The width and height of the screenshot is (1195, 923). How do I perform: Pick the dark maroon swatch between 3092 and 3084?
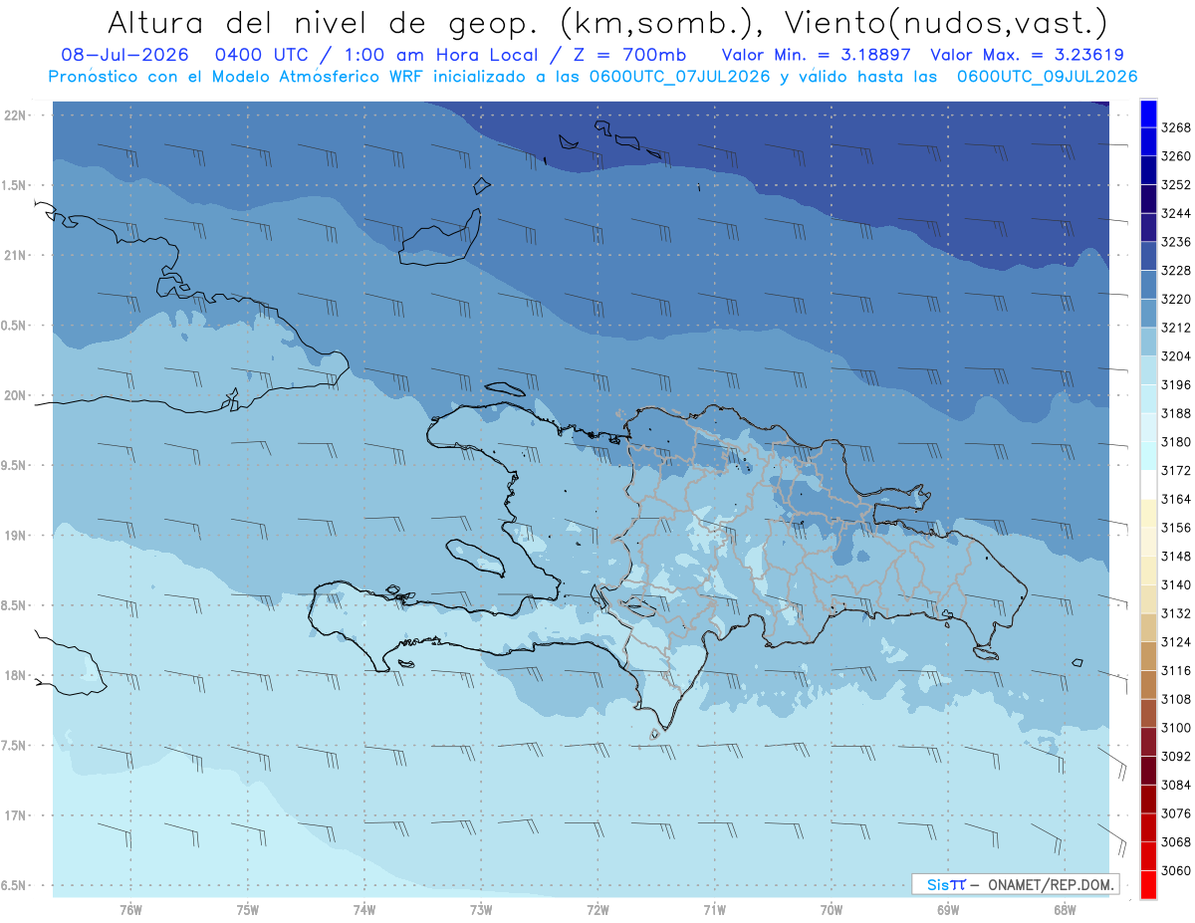(1148, 771)
